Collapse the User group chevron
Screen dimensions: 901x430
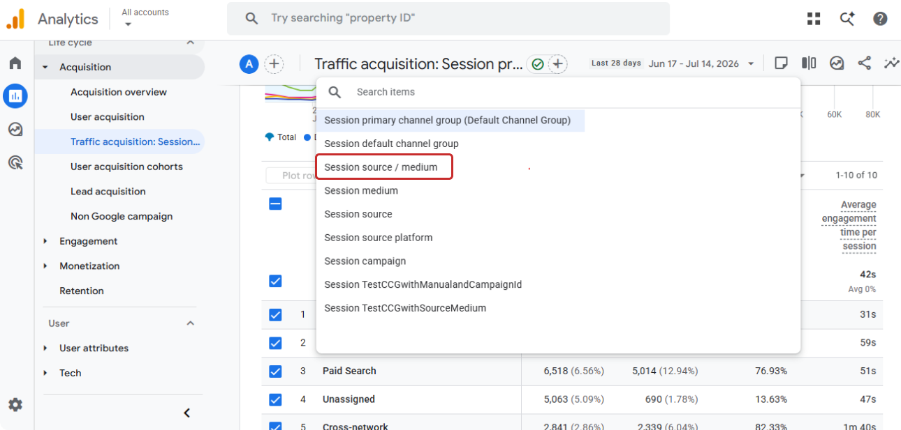(x=190, y=323)
